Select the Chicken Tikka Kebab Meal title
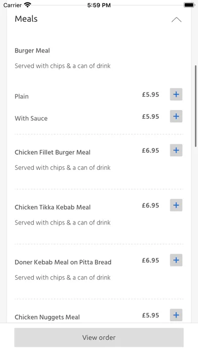198x352 pixels. pyautogui.click(x=53, y=207)
